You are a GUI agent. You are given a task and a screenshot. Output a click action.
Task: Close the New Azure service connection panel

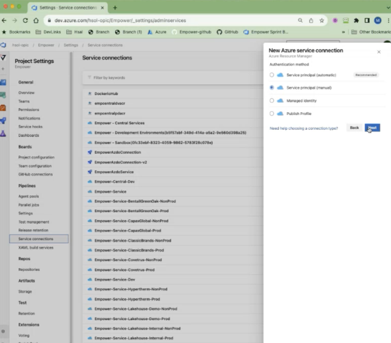[379, 52]
